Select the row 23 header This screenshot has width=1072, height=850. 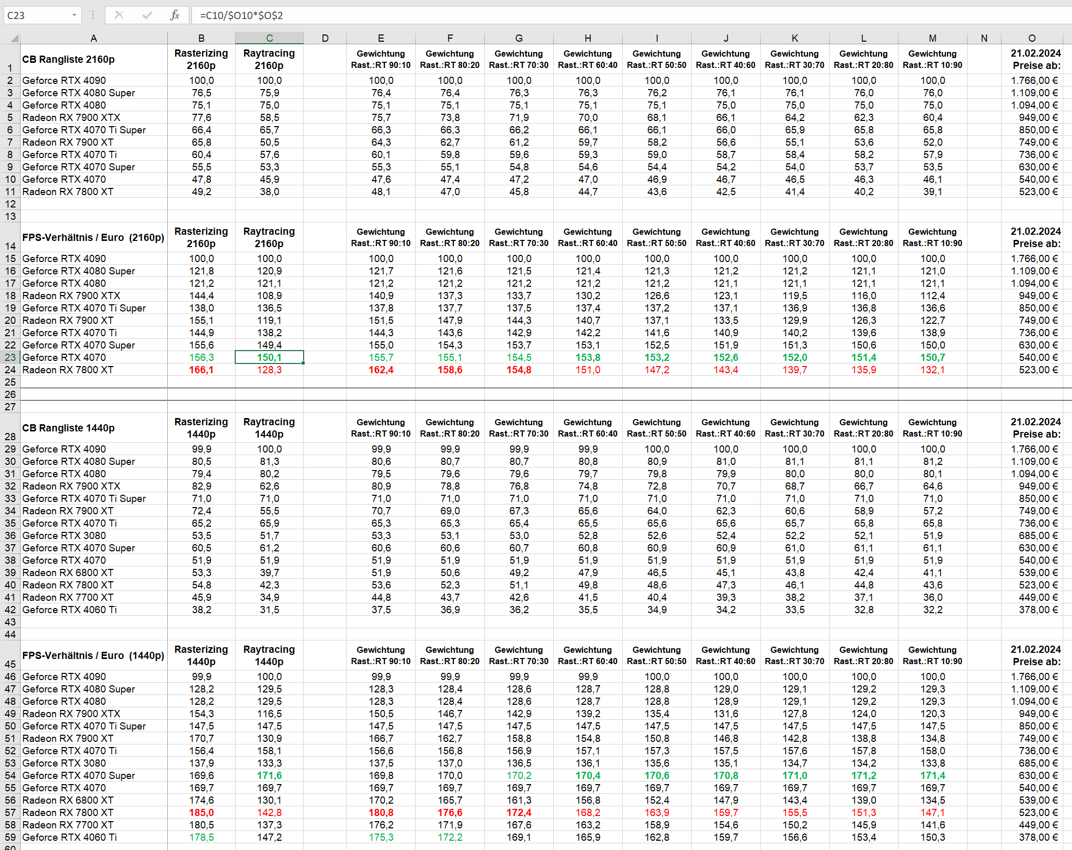10,357
